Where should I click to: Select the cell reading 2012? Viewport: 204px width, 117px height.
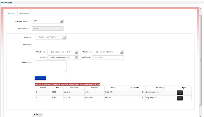click(57, 93)
